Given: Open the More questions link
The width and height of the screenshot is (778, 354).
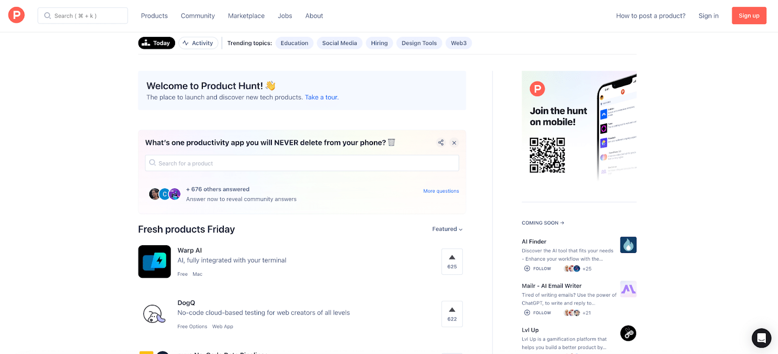Looking at the screenshot, I should tap(441, 191).
